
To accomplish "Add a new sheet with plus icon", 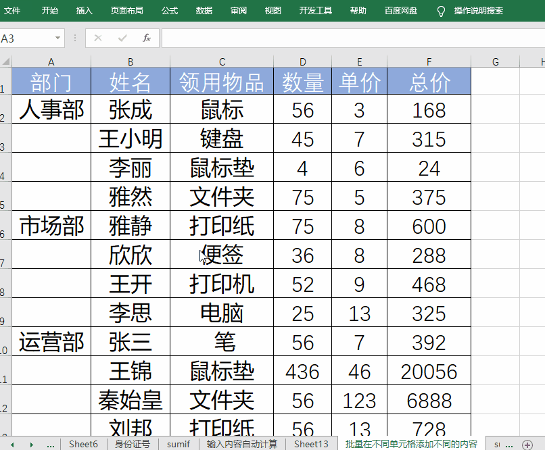I will 527,445.
